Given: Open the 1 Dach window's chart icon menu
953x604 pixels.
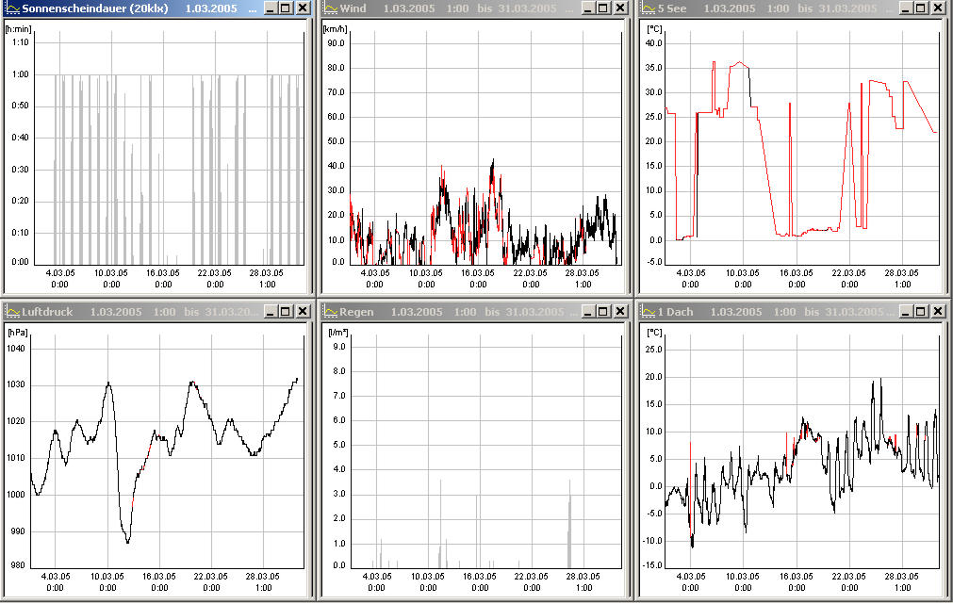Looking at the screenshot, I should point(649,312).
